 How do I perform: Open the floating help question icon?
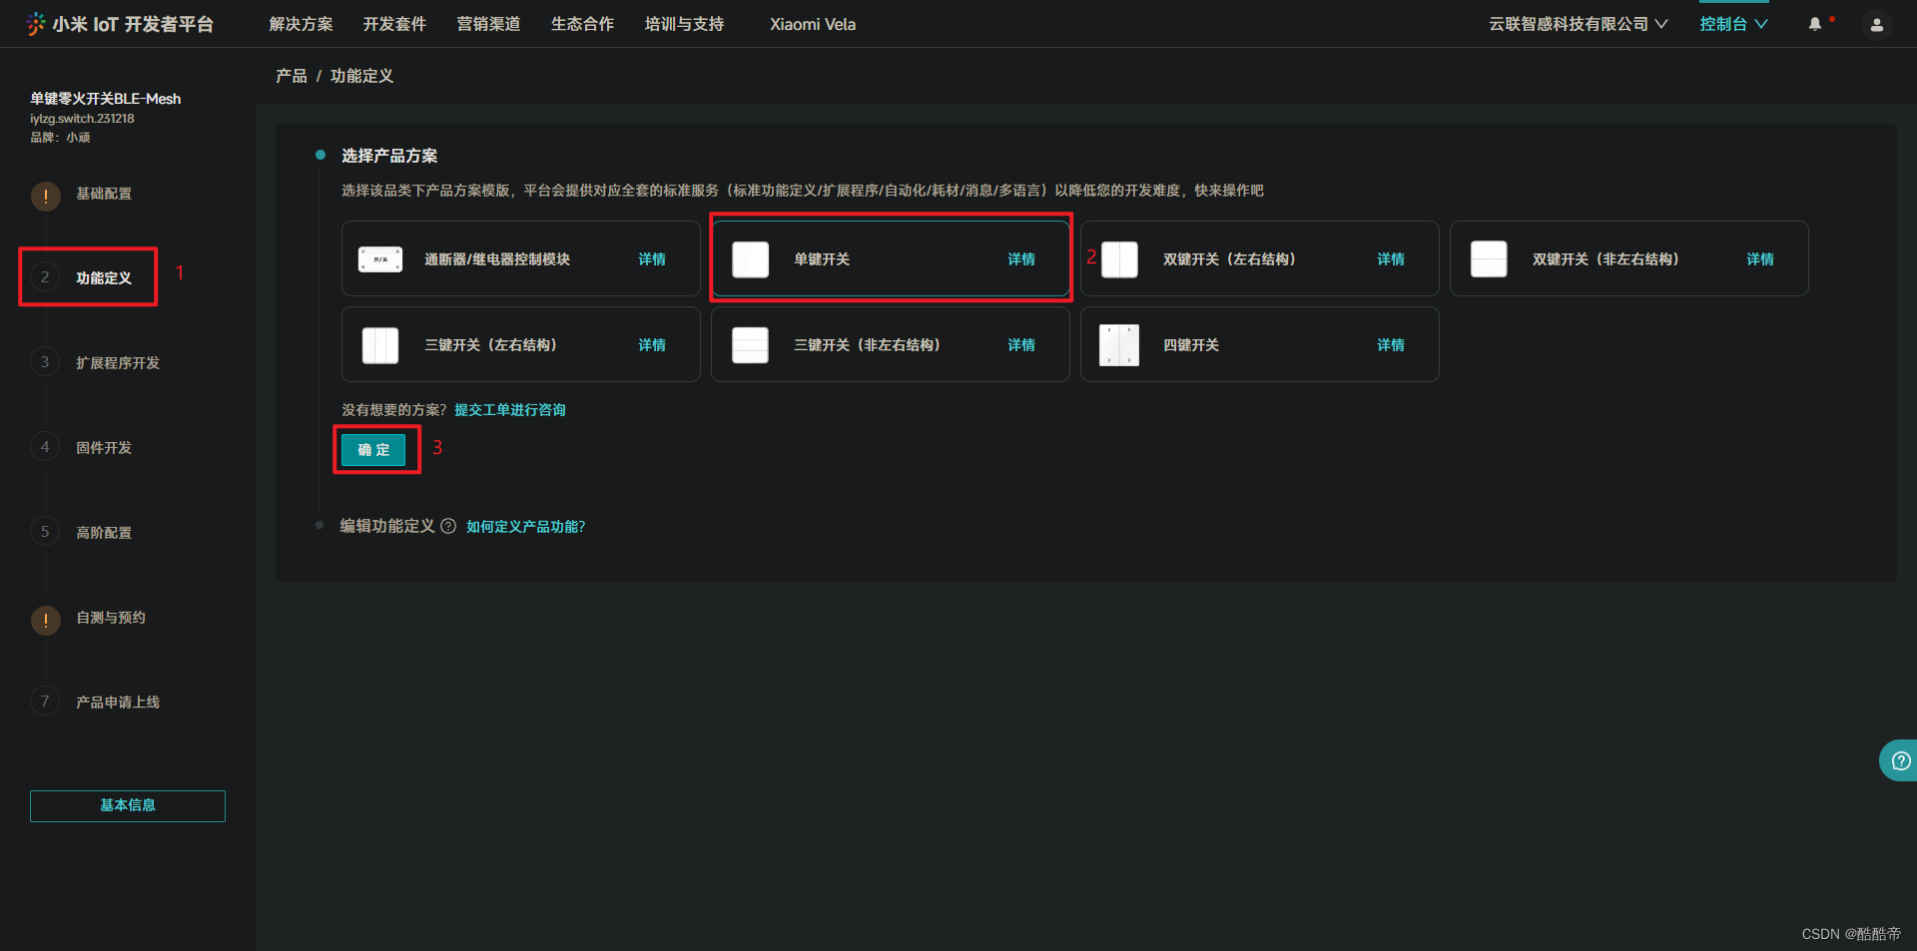click(x=1901, y=760)
